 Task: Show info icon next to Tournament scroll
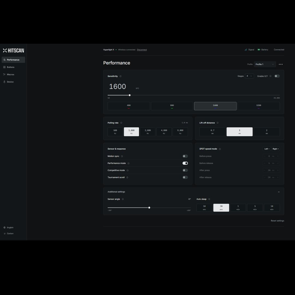click(127, 178)
